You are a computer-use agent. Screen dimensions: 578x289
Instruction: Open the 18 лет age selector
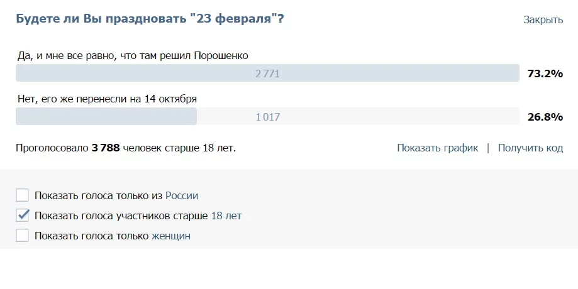[226, 215]
